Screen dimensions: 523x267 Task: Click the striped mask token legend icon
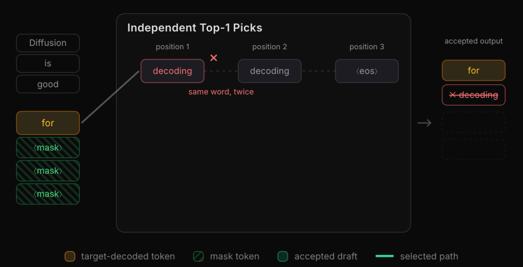point(199,256)
